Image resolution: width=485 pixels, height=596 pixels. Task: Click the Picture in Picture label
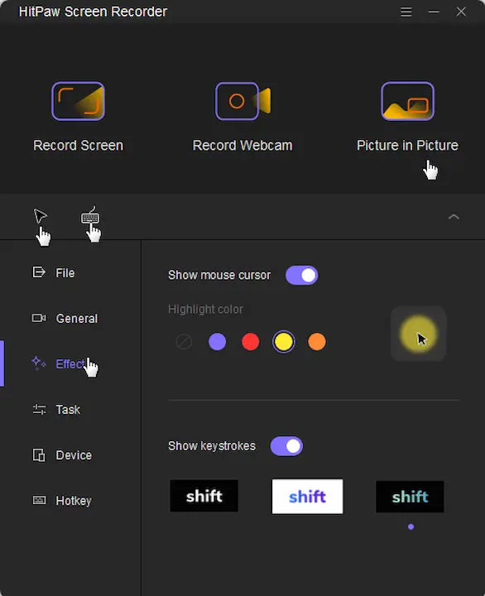(407, 146)
